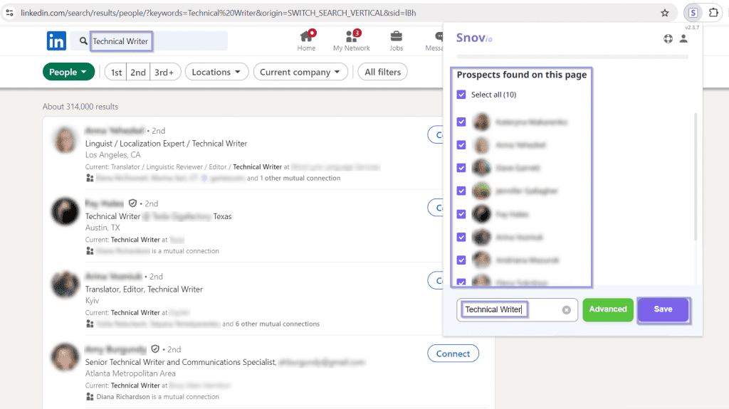729x409 pixels.
Task: Uncheck the fifth prospect checkbox
Action: click(x=461, y=214)
